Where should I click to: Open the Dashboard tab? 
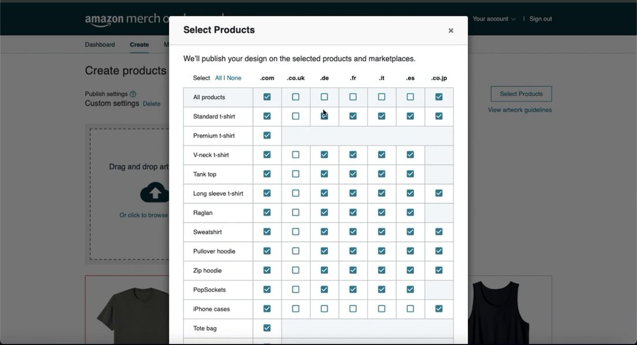coord(100,45)
